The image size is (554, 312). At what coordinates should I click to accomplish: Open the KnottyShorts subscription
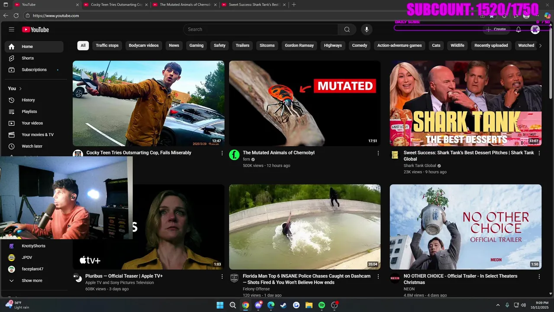[34, 246]
